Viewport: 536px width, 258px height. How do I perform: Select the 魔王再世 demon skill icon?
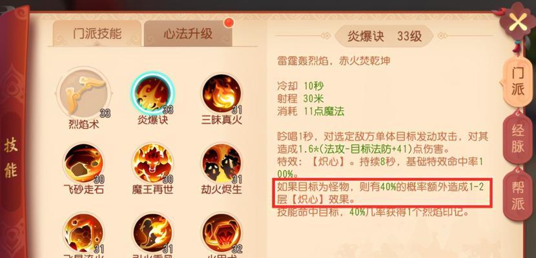152,163
